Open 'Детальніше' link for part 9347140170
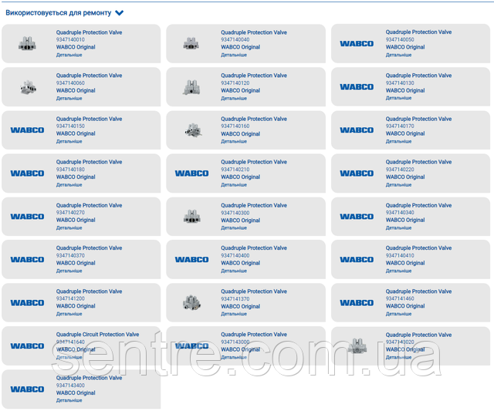 coord(398,141)
